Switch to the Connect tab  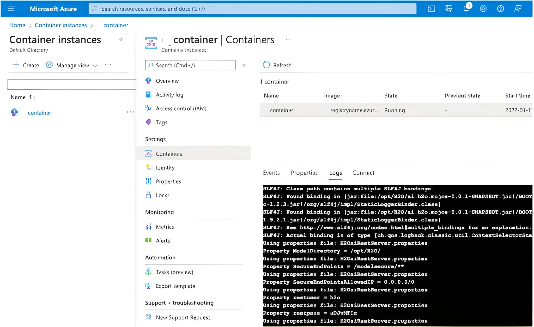(x=363, y=173)
